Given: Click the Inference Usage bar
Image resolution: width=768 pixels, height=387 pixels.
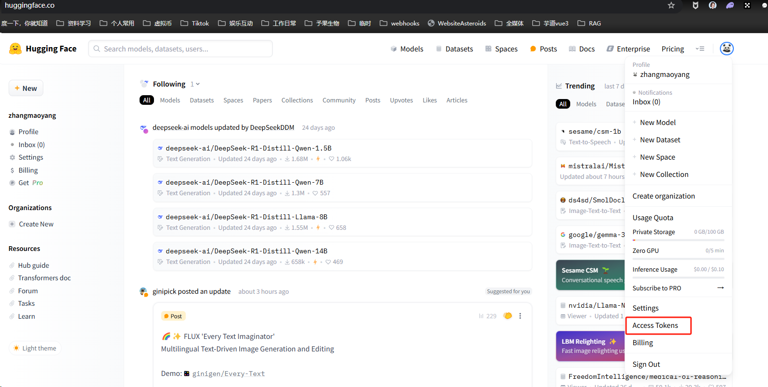Looking at the screenshot, I should [x=678, y=277].
